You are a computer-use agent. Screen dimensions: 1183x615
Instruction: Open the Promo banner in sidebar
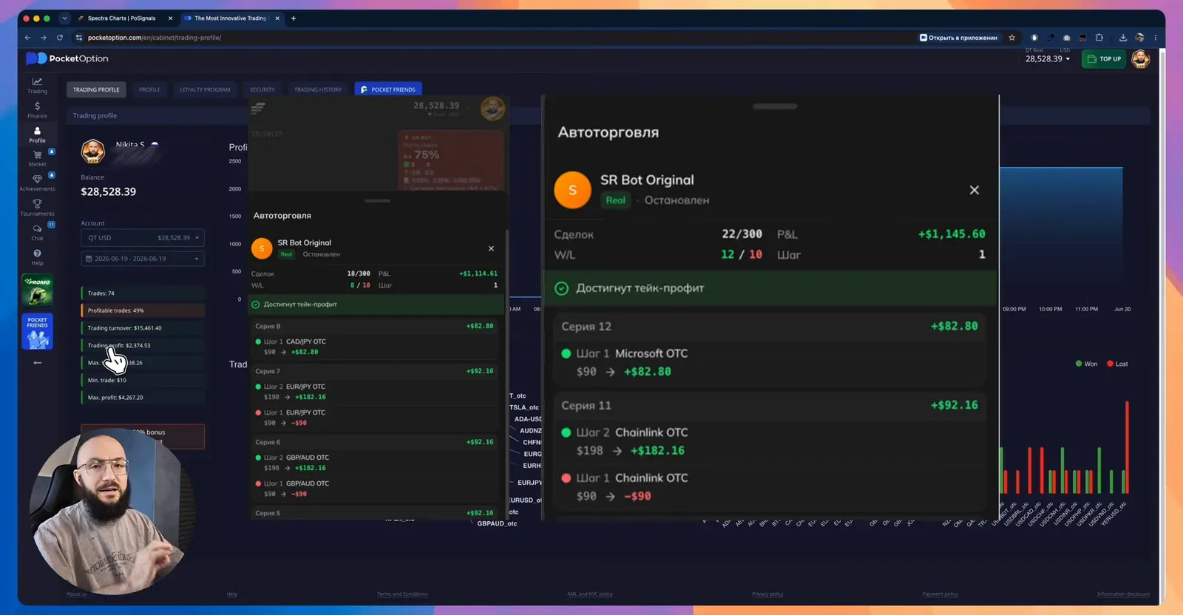(37, 290)
